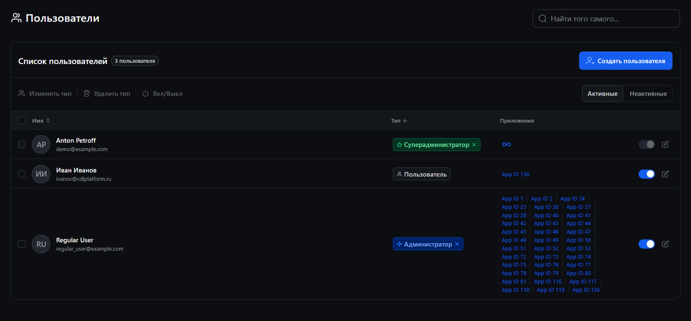Click the ИИ avatar of Иван Иванов
Image resolution: width=691 pixels, height=321 pixels.
(x=41, y=174)
